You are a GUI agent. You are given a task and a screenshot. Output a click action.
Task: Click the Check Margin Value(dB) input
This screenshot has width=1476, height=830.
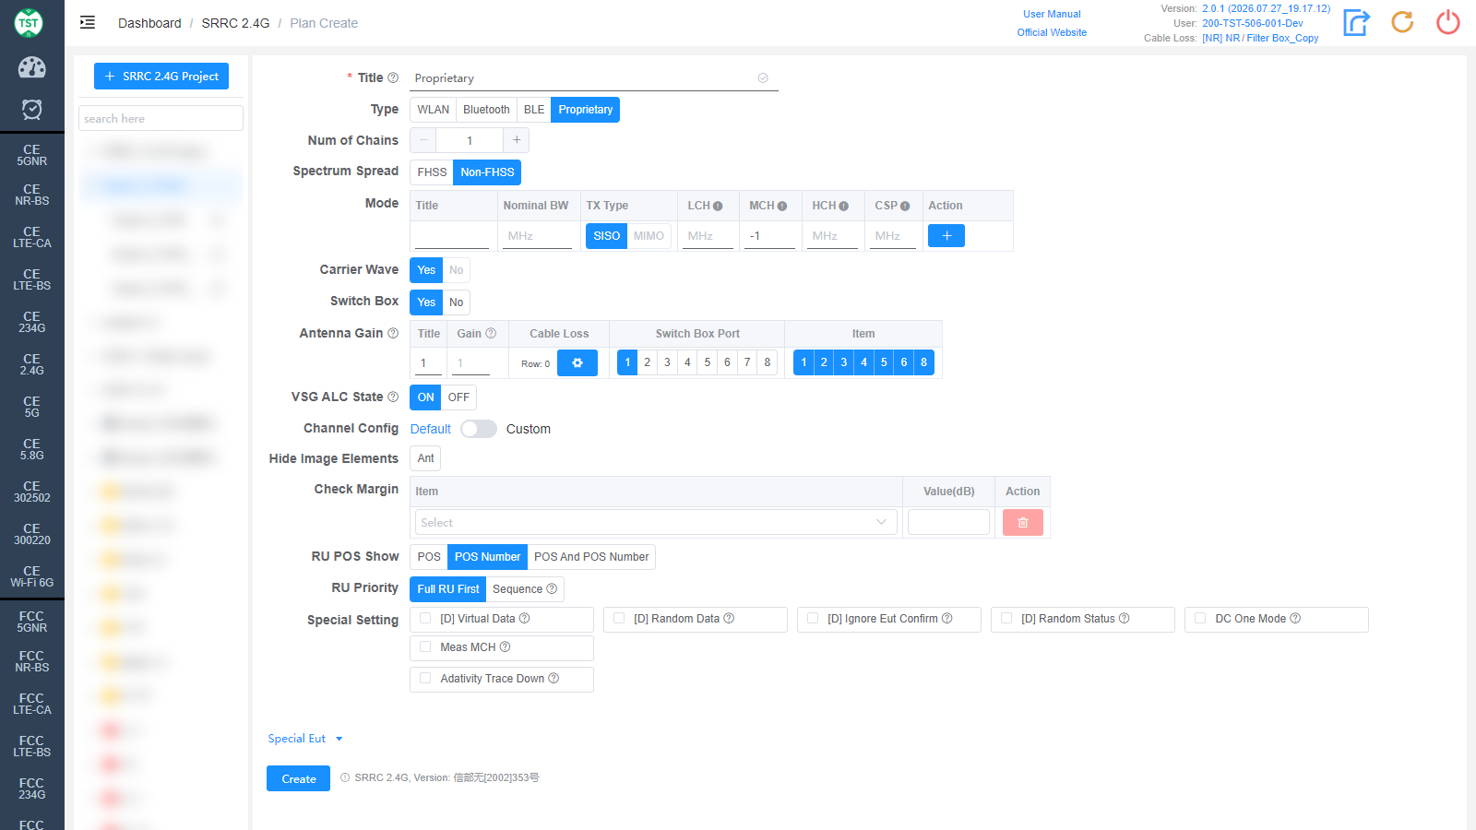tap(948, 522)
